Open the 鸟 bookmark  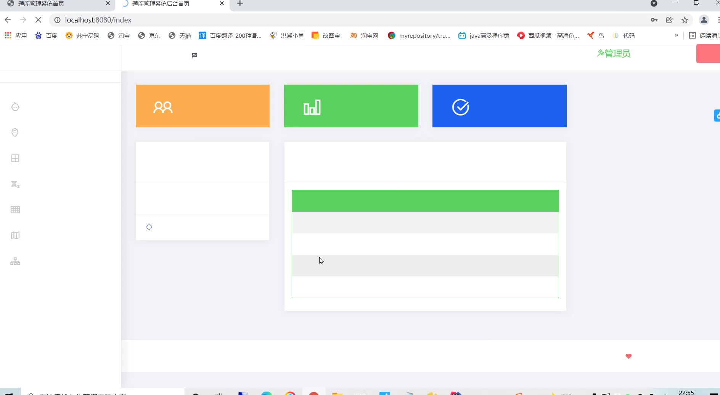(x=596, y=35)
